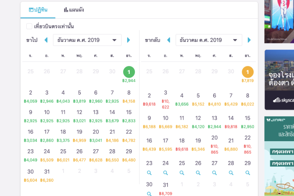The height and width of the screenshot is (196, 294).
Task: Select return date 14 at ฿9,818
Action: coord(231,122)
